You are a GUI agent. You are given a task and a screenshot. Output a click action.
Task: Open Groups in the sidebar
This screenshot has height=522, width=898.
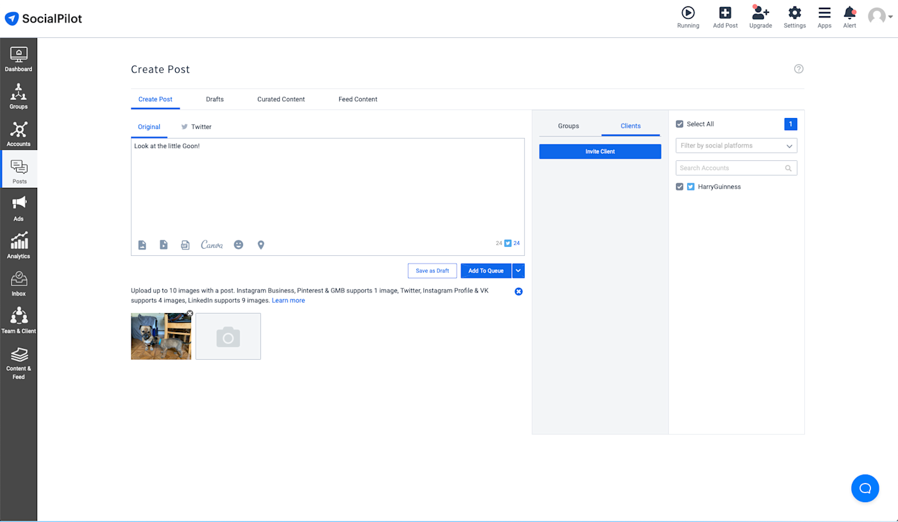[x=19, y=97]
